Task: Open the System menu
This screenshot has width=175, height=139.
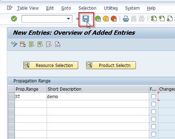Action: point(132,8)
